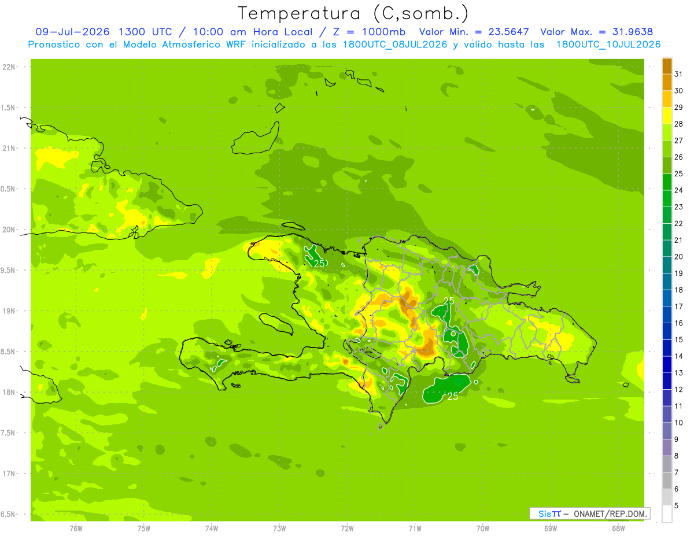Viewport: 694px width, 536px height.
Task: Click the color bar value "26"
Action: click(679, 157)
